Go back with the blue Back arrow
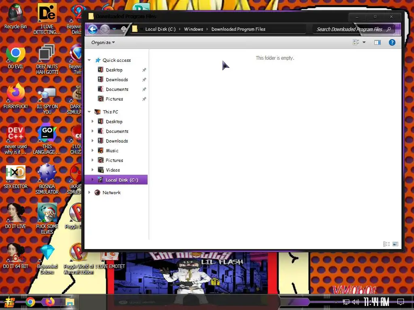 (x=93, y=29)
